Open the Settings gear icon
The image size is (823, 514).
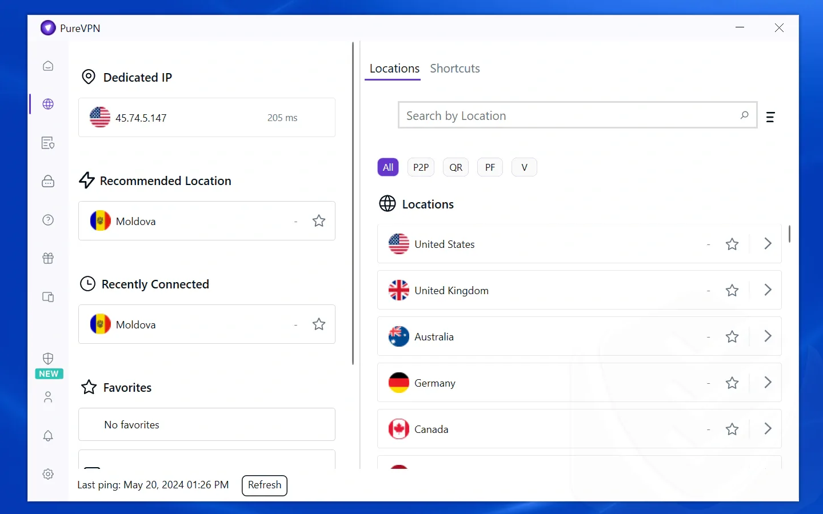pos(48,474)
